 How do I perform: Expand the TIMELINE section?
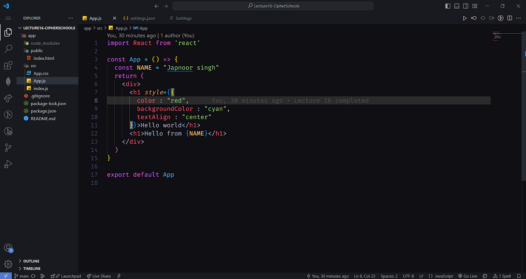coord(47,268)
